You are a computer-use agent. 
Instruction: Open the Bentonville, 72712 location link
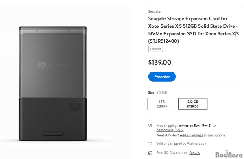170,130
